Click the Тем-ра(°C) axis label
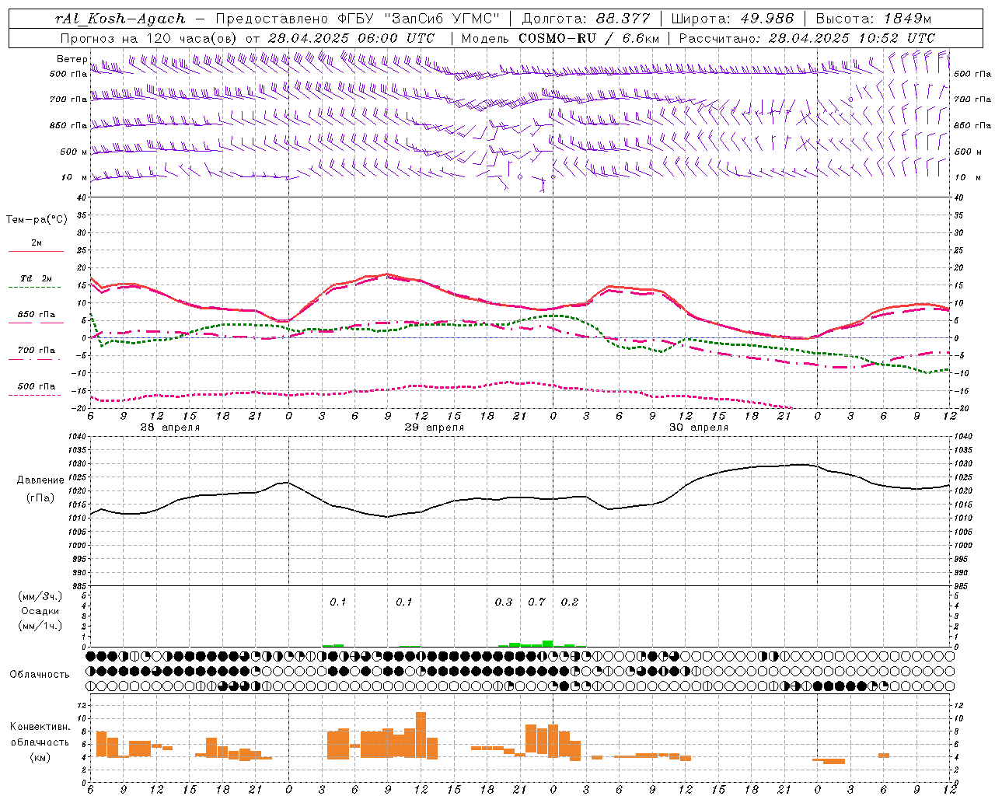Image resolution: width=995 pixels, height=796 pixels. click(37, 220)
